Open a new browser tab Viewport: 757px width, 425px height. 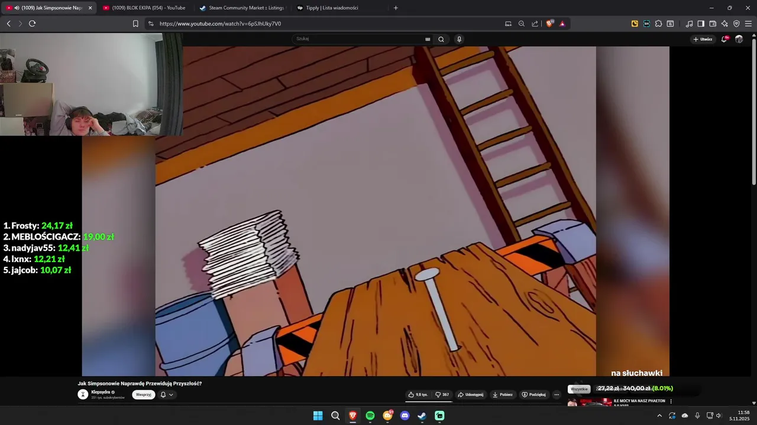(x=396, y=8)
